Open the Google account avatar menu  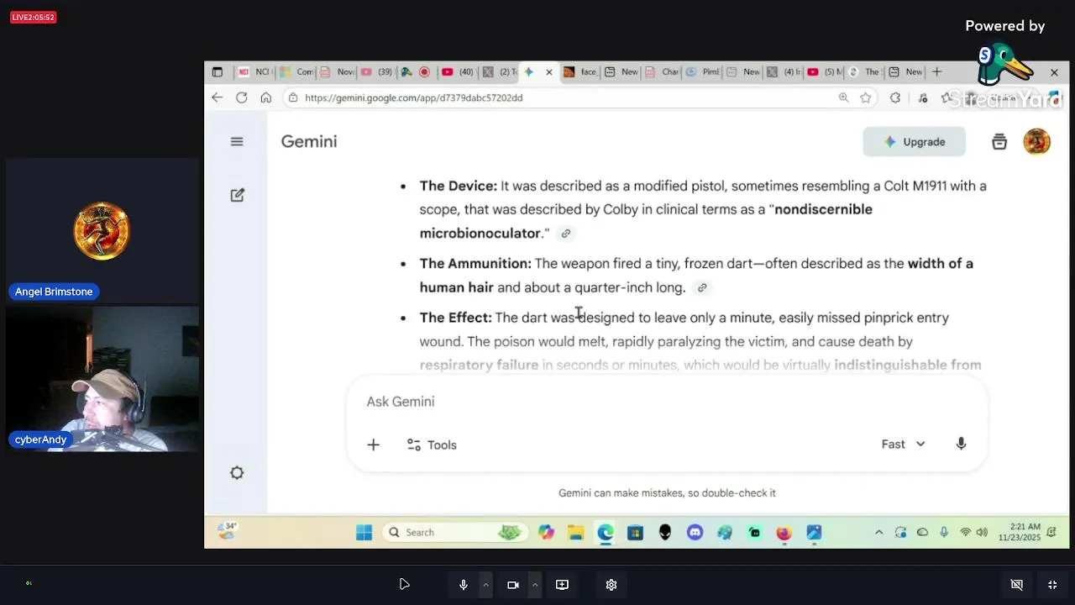(1037, 142)
